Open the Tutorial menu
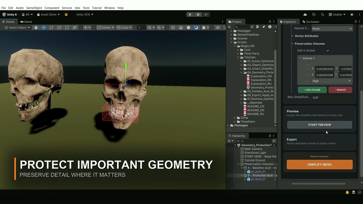This screenshot has width=363, height=204. point(97,8)
